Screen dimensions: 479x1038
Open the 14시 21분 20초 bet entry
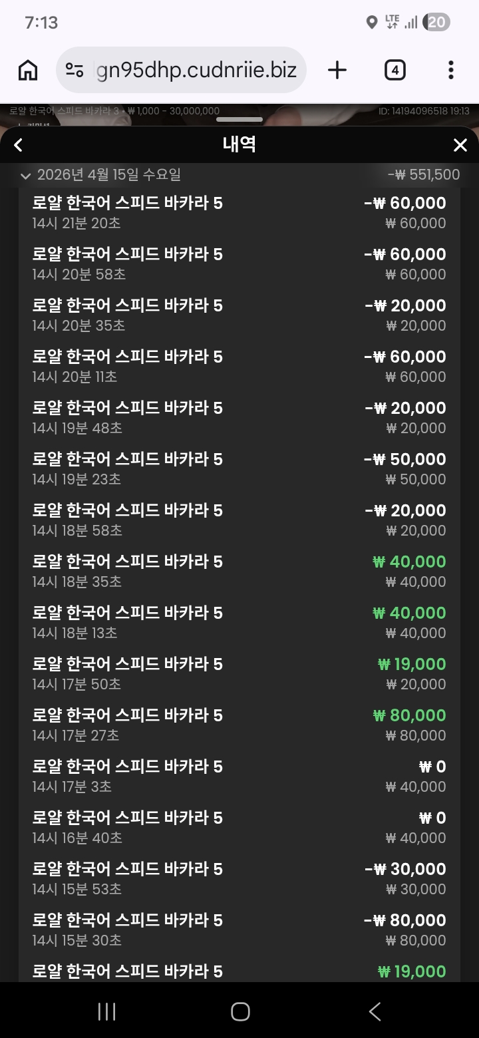tap(239, 212)
